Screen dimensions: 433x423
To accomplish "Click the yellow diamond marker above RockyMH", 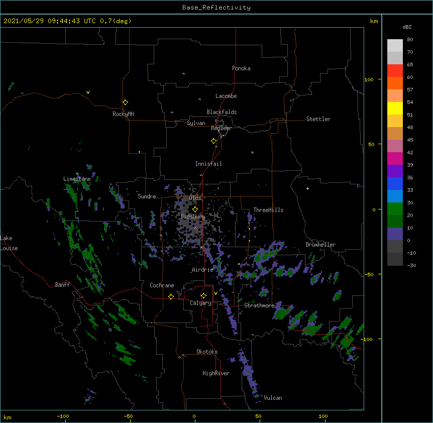I will (x=126, y=102).
